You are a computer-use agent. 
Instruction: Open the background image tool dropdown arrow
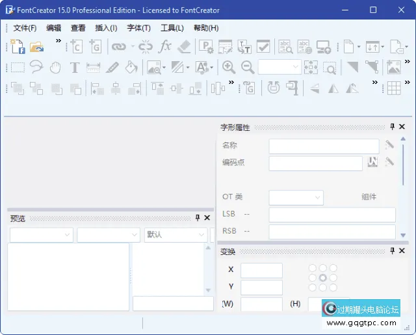tap(164, 68)
